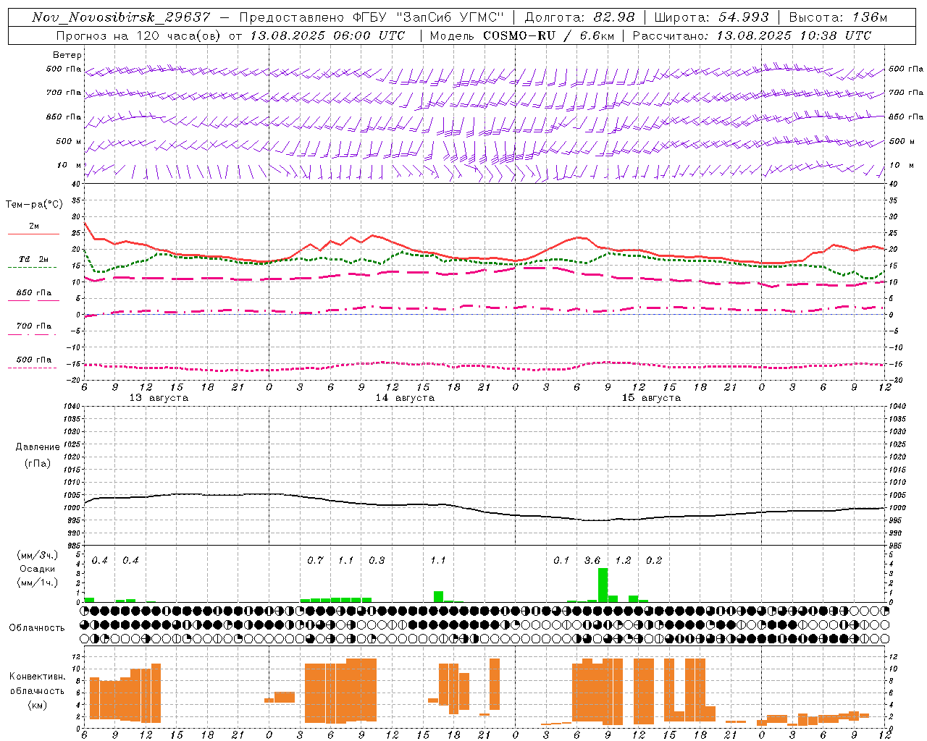Click the '0.1' precipitation amount value

[x=561, y=560]
